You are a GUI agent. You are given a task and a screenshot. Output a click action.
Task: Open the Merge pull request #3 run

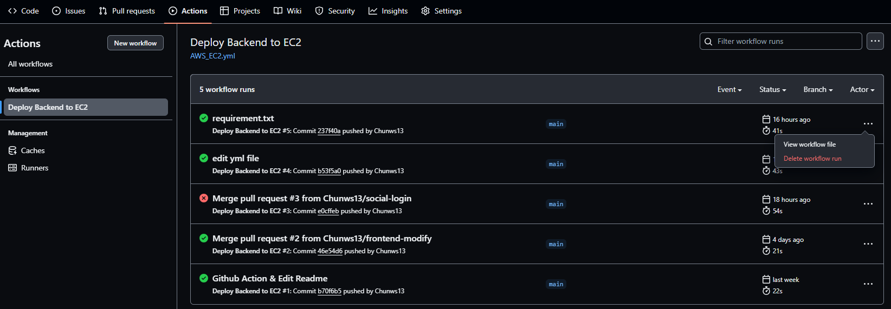[312, 198]
